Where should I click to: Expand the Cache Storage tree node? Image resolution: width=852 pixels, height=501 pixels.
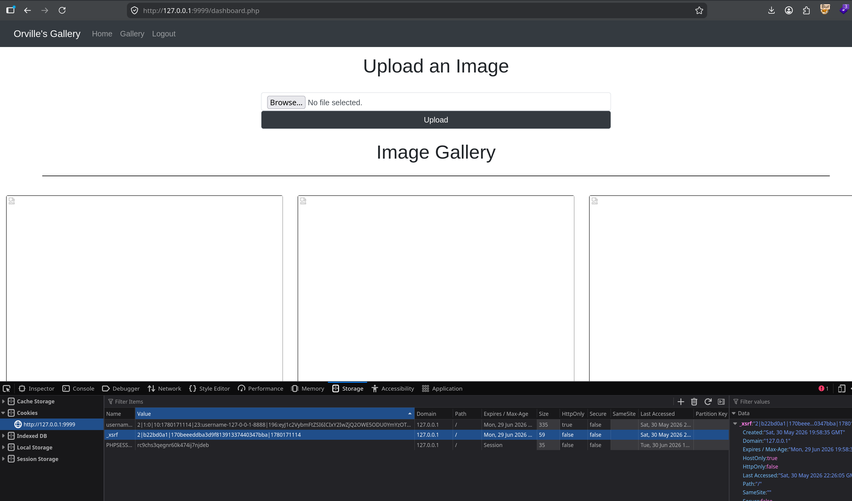[x=3, y=401]
